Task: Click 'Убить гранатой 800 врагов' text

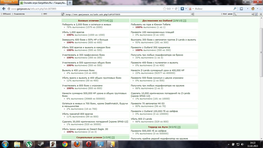Action: click(x=77, y=114)
